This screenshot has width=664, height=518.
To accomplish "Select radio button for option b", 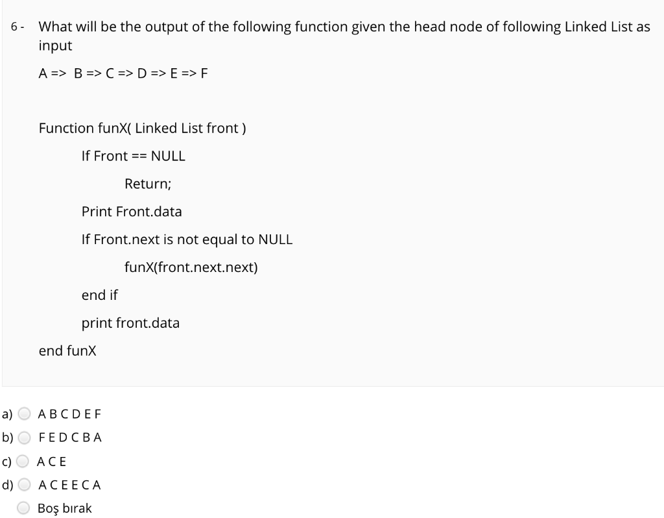I will coord(23,438).
